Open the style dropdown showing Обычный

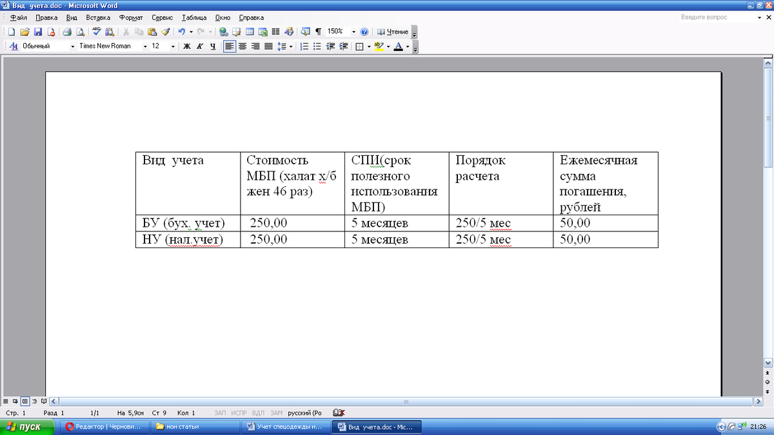pyautogui.click(x=72, y=46)
